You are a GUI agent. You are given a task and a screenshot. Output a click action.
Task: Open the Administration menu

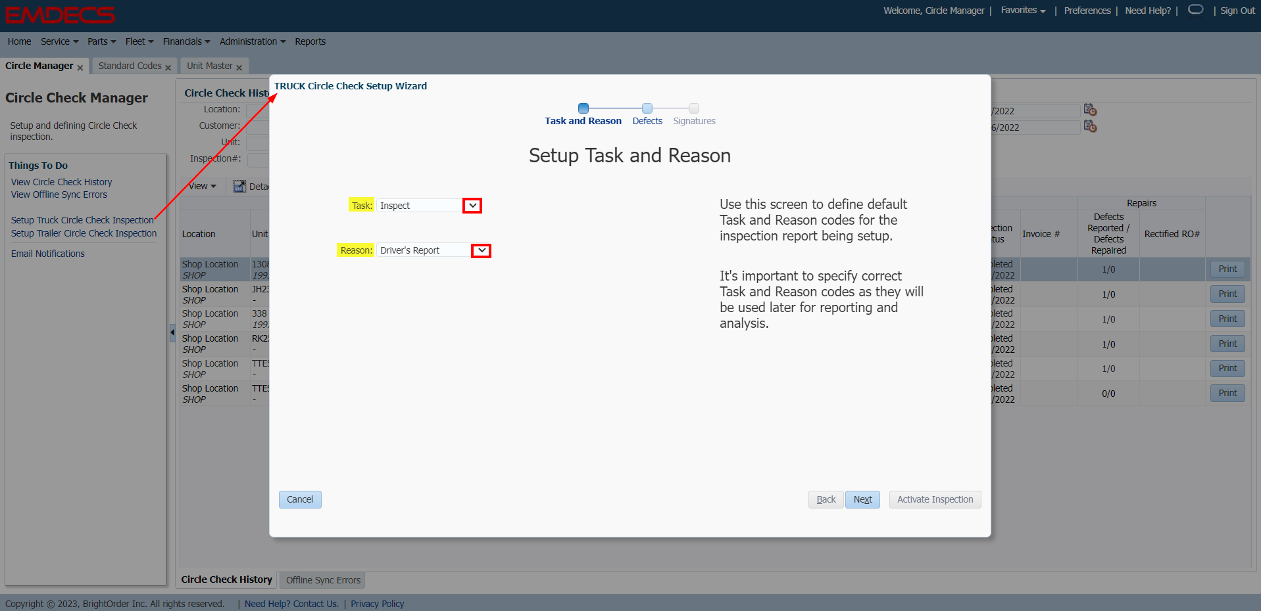tap(252, 41)
